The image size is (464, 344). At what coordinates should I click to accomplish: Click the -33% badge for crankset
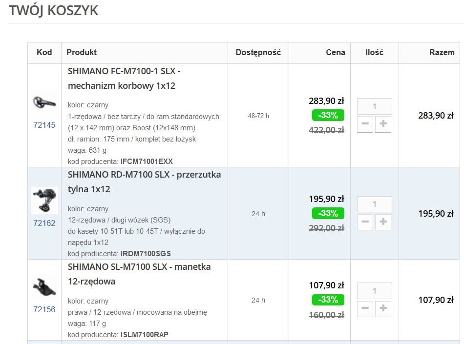click(328, 115)
